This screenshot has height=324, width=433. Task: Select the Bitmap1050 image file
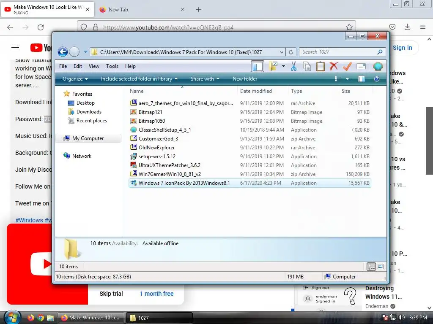point(249,121)
